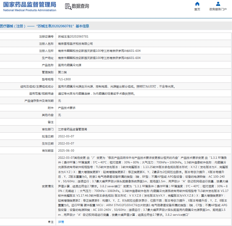Screen dimensions: 232x226
Task: Click registrant name 南京图格医疗科技有限公司
Action: (x=75, y=44)
